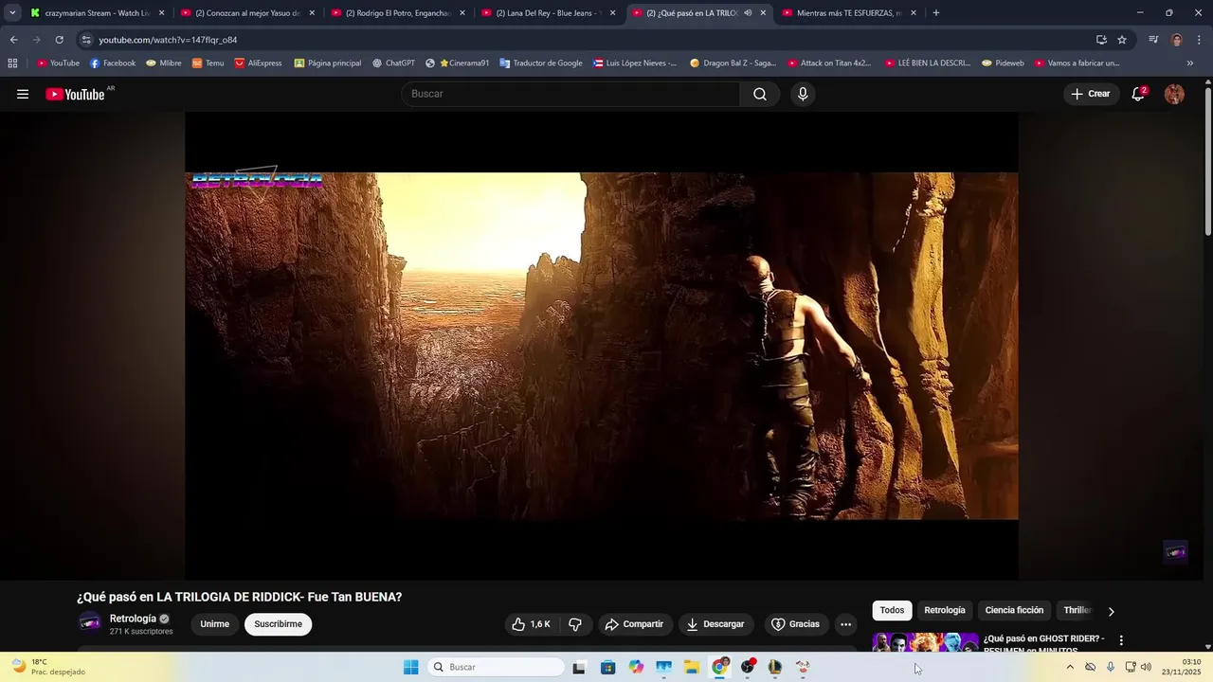1213x682 pixels.
Task: Click the Compartir button
Action: (x=635, y=624)
